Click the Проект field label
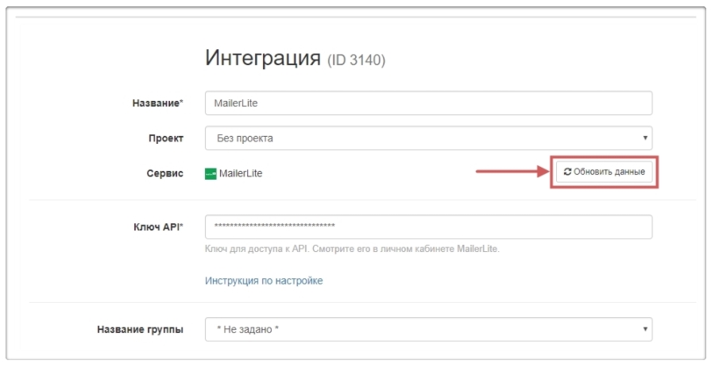Screen dimensions: 711x372 167,138
